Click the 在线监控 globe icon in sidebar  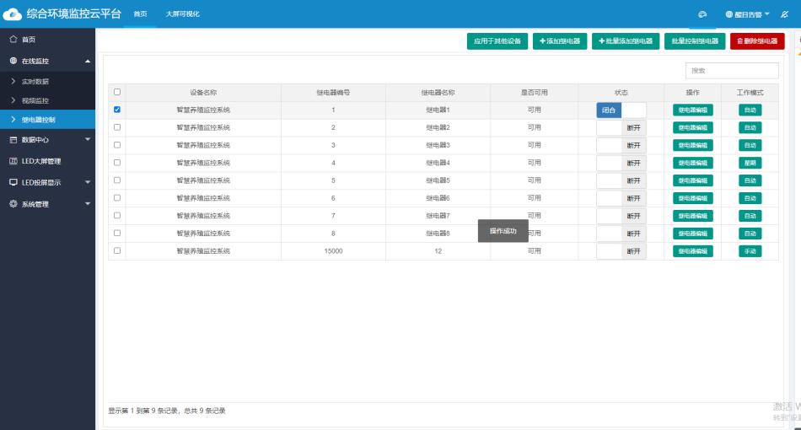[x=13, y=61]
